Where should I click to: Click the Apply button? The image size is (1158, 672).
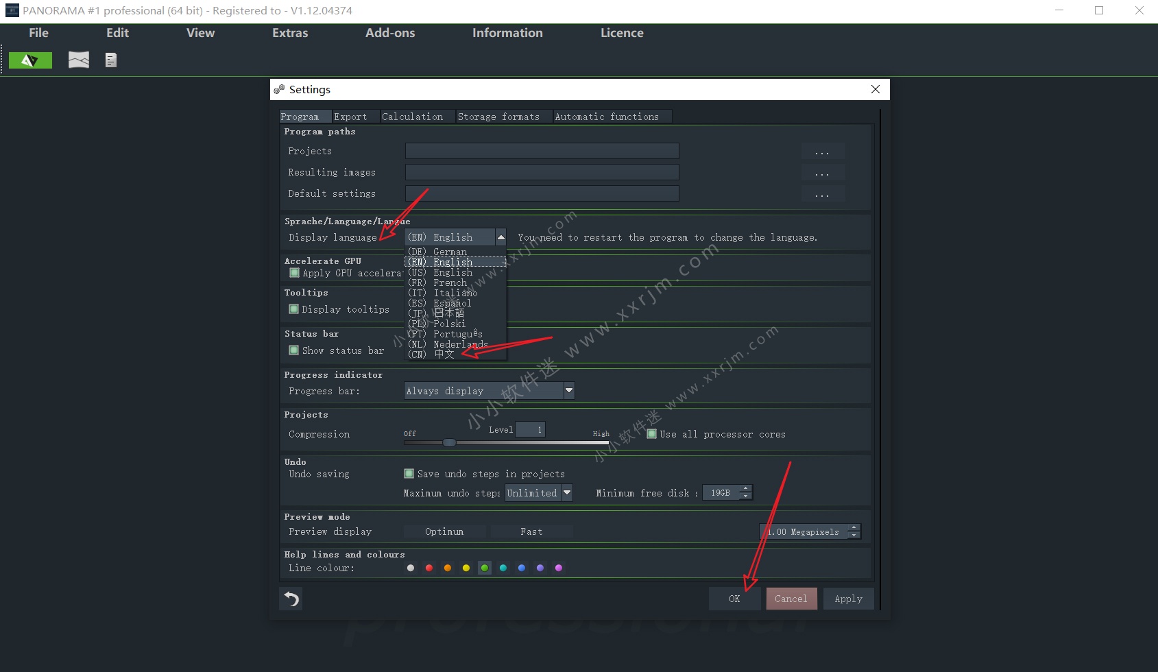(x=848, y=599)
